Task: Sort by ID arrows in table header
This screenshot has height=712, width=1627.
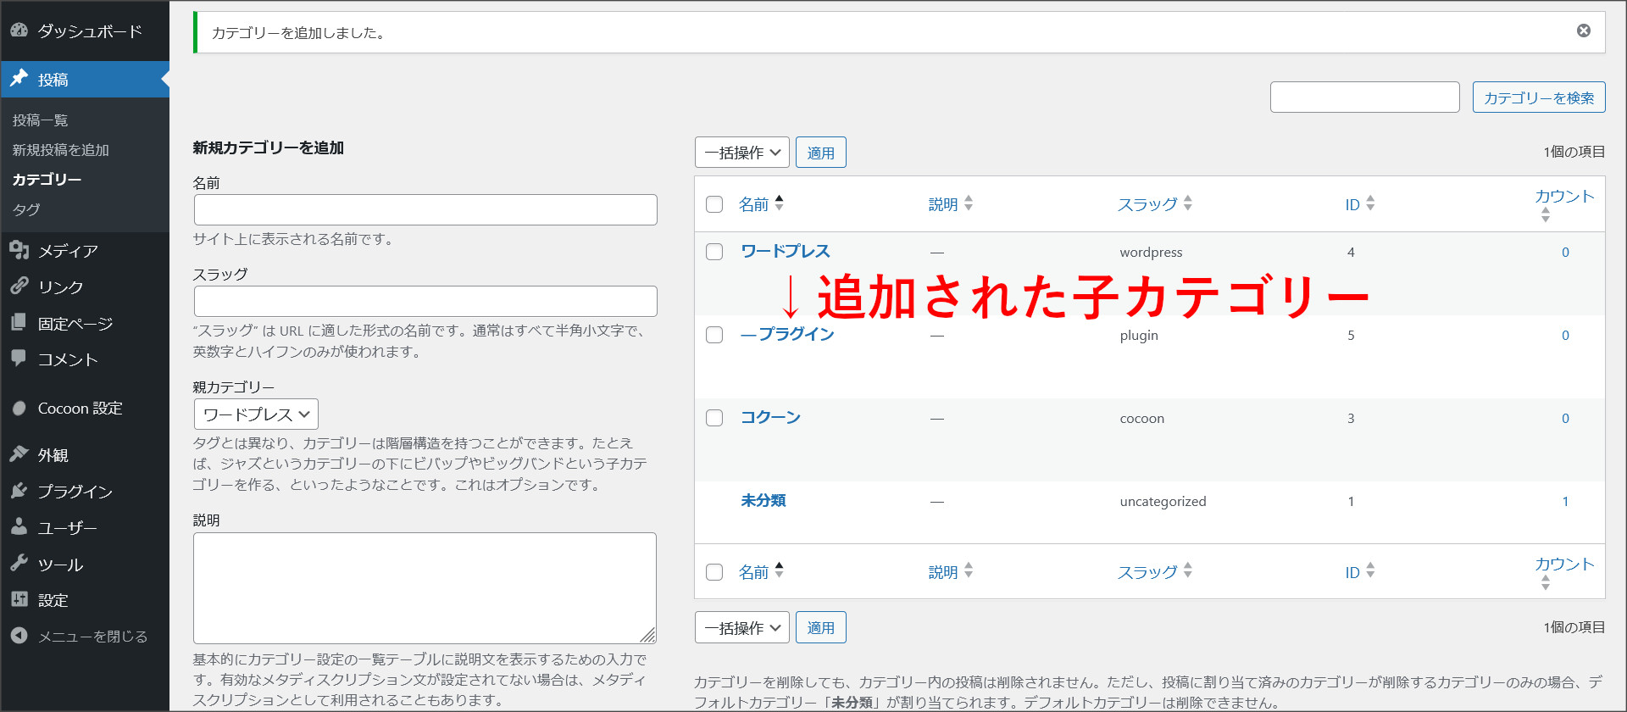Action: pyautogui.click(x=1370, y=203)
